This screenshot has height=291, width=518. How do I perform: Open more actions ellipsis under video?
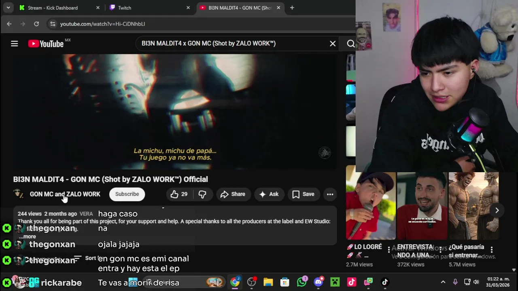click(330, 194)
